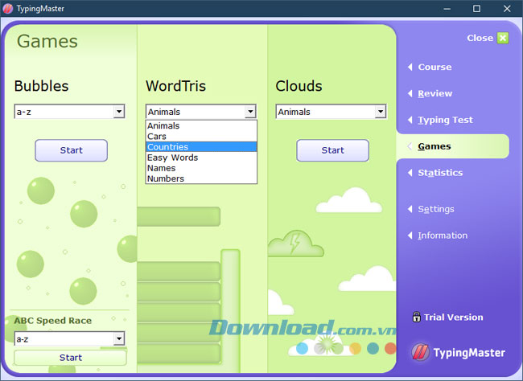Click the green Close X icon

502,38
